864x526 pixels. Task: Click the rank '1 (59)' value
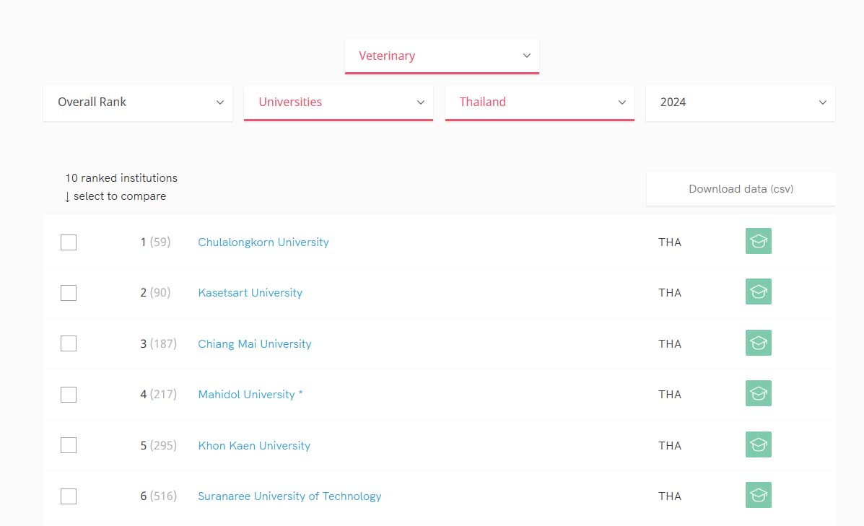point(155,242)
